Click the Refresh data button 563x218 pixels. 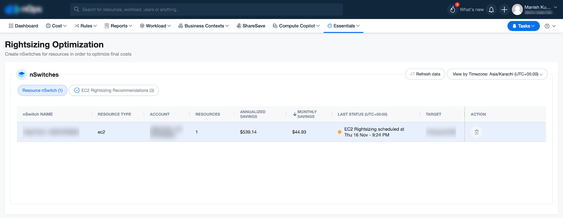coord(425,74)
